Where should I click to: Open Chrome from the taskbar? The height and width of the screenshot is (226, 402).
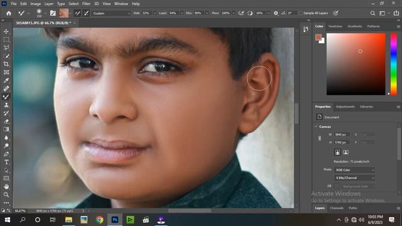(x=100, y=220)
